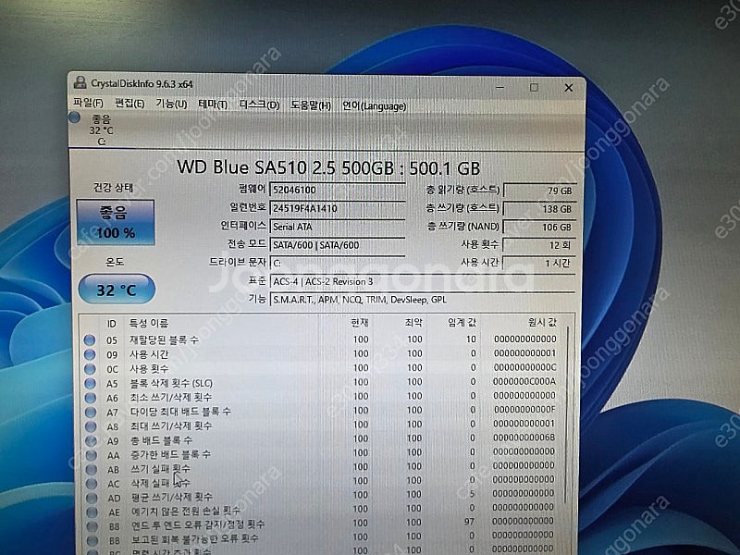Click power on count value 12 회
Image resolution: width=740 pixels, height=555 pixels.
539,245
